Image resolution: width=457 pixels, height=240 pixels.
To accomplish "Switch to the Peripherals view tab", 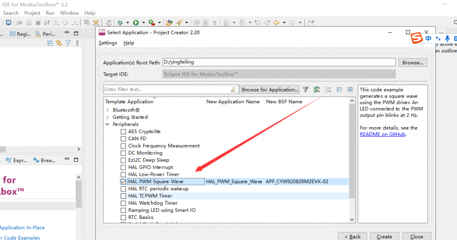I will point(45,34).
